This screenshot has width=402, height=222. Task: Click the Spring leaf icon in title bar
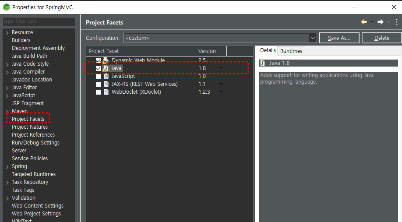[7, 7]
